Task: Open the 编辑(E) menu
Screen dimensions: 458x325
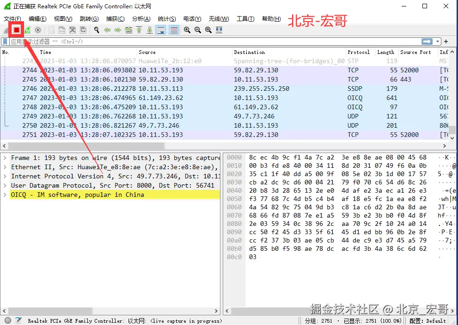Action: (38, 18)
